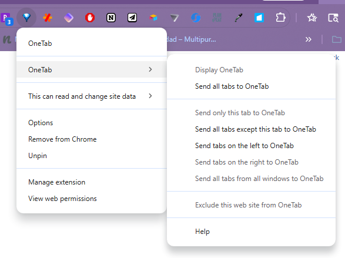345x258 pixels.
Task: Click the top OneTab menu entry
Action: (x=92, y=43)
